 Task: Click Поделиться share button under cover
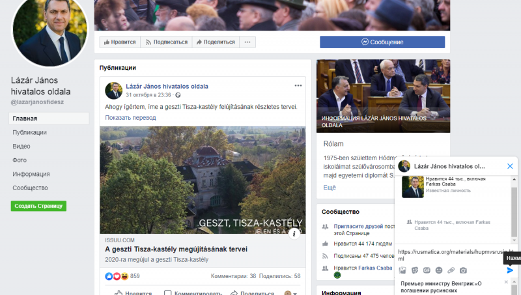pos(216,42)
